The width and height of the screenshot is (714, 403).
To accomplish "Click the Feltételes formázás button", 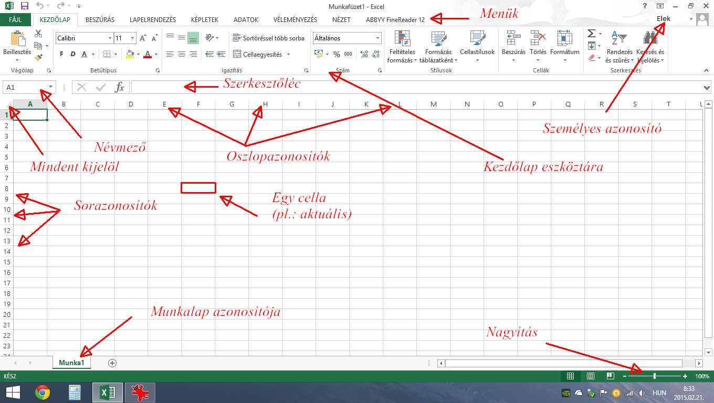I will (x=402, y=46).
